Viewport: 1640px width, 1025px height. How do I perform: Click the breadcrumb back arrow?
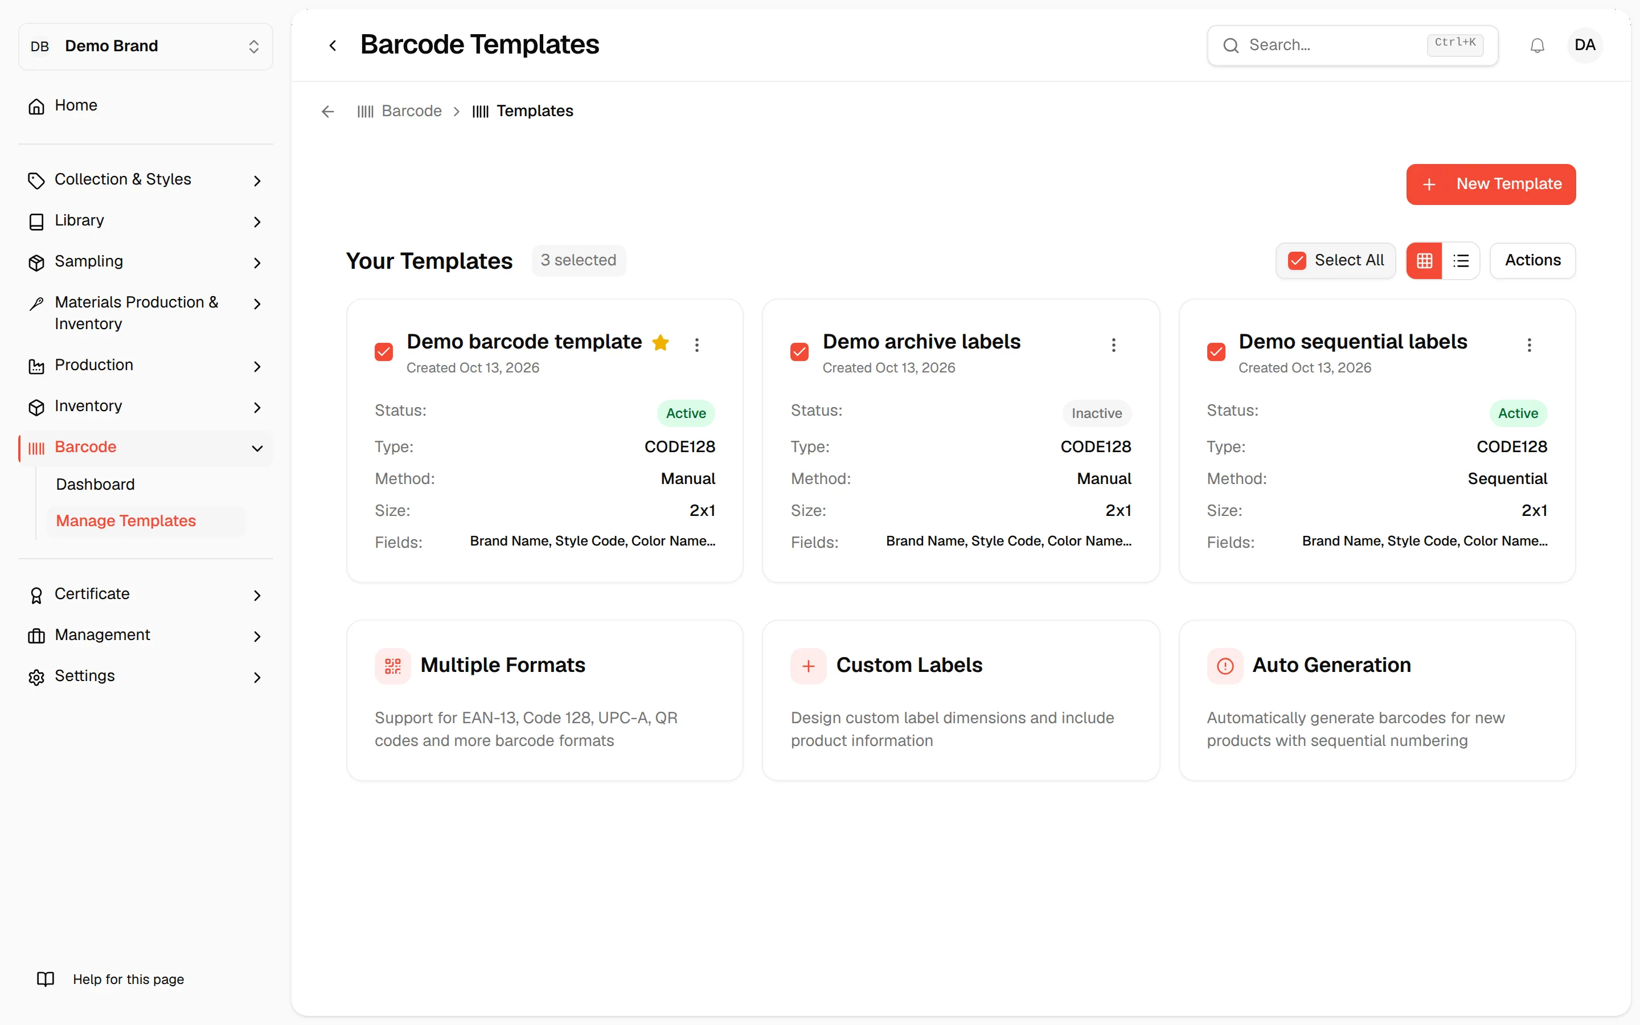[x=328, y=111]
